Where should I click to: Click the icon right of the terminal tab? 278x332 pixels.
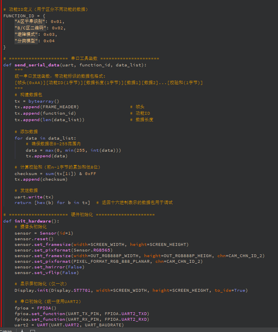[x=23, y=330]
